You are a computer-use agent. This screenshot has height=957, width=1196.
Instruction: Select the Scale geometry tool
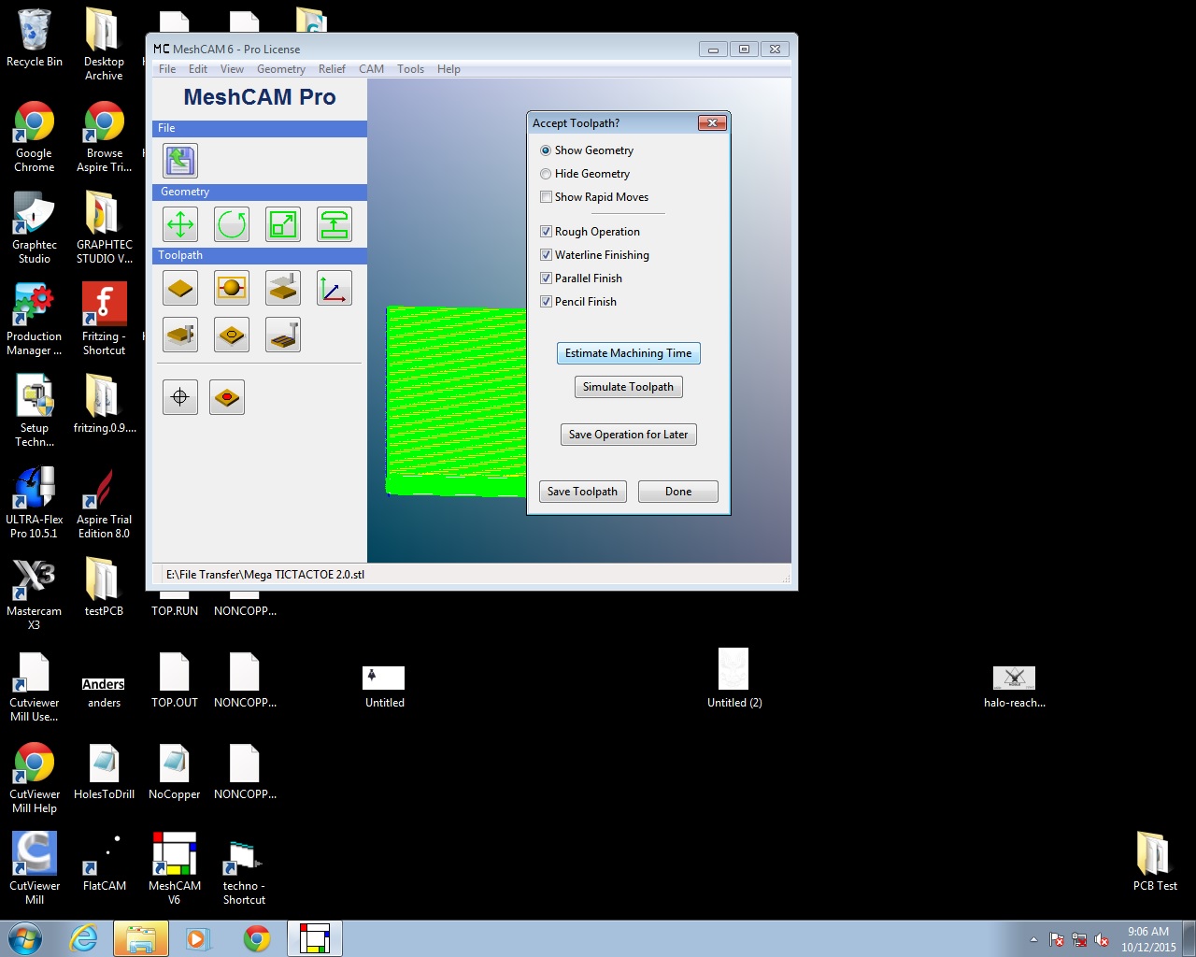click(x=283, y=224)
